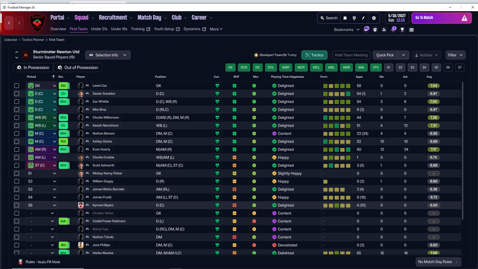Switch to Out of Possession view
The image size is (478, 269).
78,68
